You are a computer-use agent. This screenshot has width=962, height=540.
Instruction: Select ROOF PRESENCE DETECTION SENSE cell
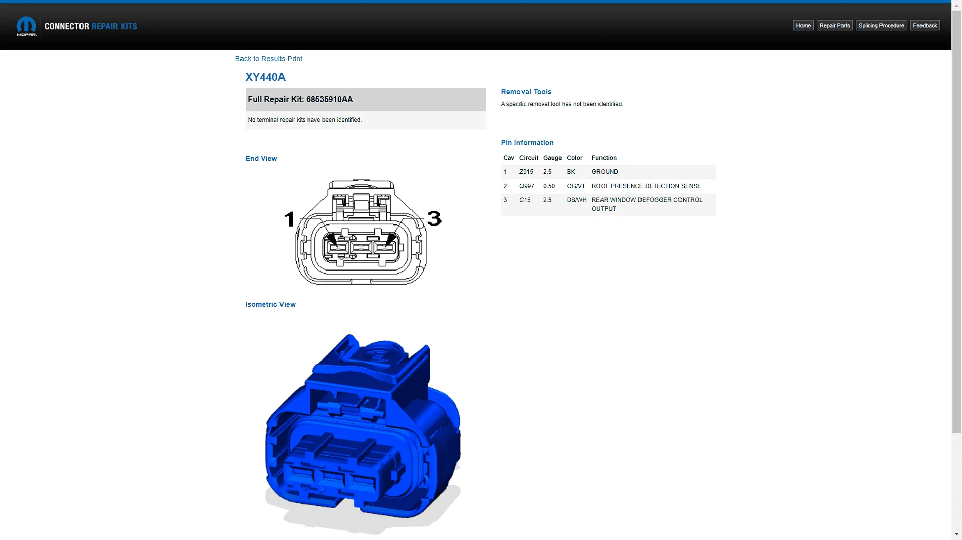click(x=646, y=187)
